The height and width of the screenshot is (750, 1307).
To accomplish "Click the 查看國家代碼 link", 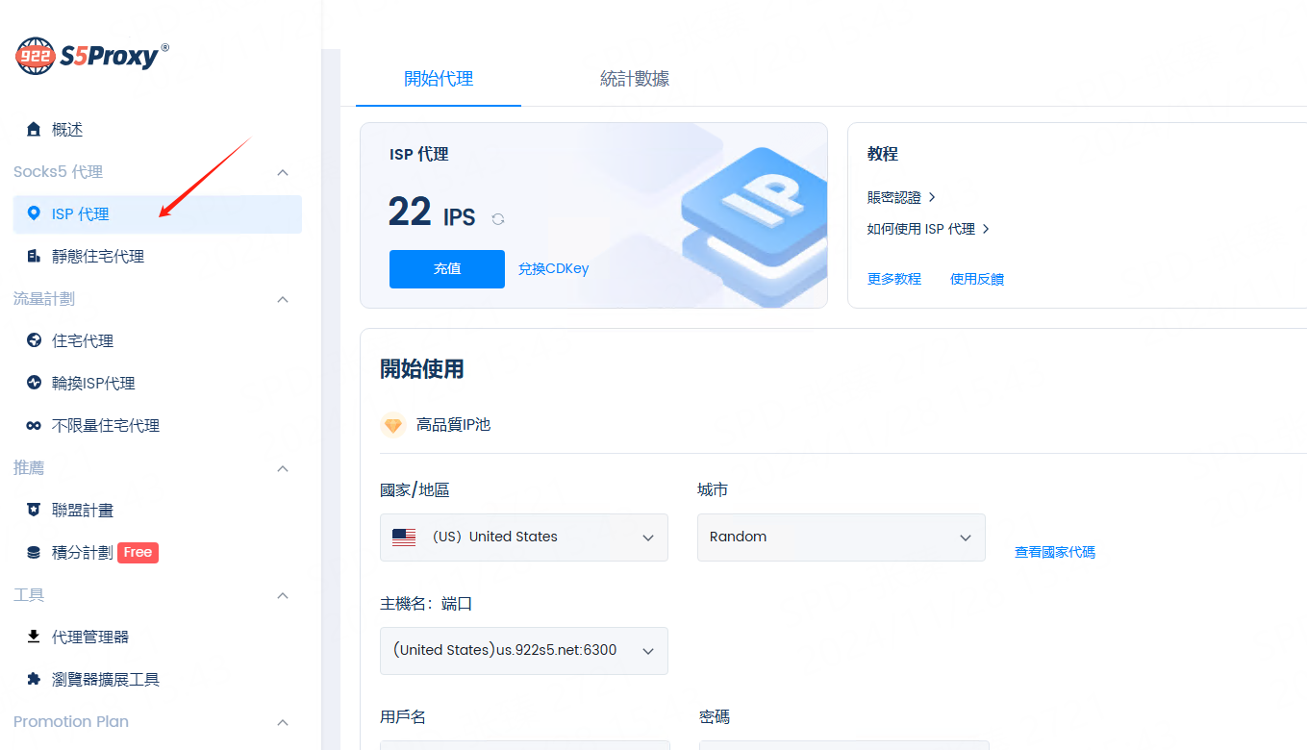I will click(1055, 553).
